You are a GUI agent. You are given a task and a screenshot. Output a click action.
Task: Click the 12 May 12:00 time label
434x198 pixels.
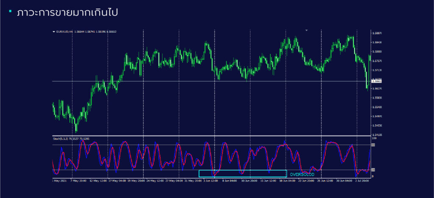(x=98, y=181)
